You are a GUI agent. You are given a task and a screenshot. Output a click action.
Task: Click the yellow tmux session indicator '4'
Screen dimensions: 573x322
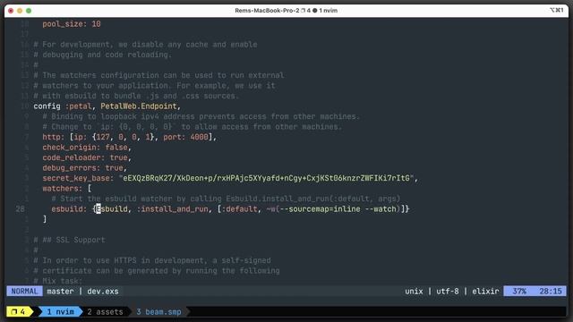click(x=18, y=312)
